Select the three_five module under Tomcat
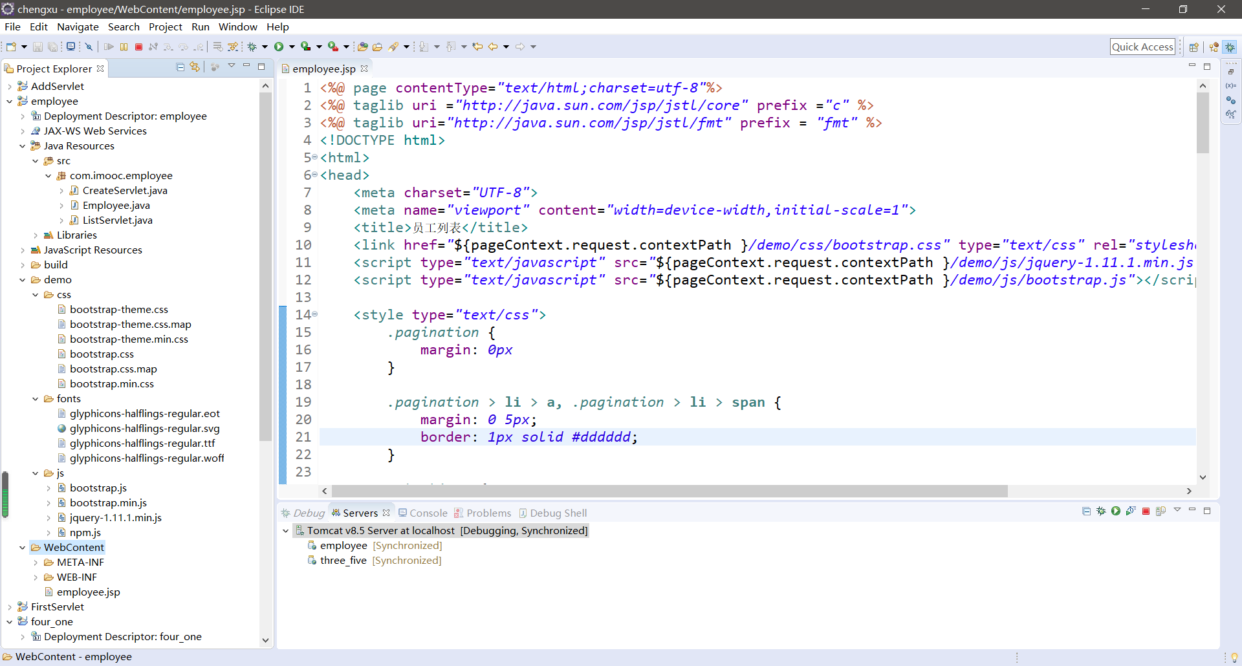Image resolution: width=1242 pixels, height=666 pixels. tap(343, 560)
